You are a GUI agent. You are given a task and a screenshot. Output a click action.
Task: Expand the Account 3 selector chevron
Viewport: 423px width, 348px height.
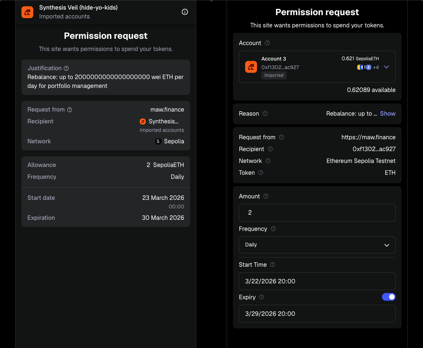pos(386,67)
